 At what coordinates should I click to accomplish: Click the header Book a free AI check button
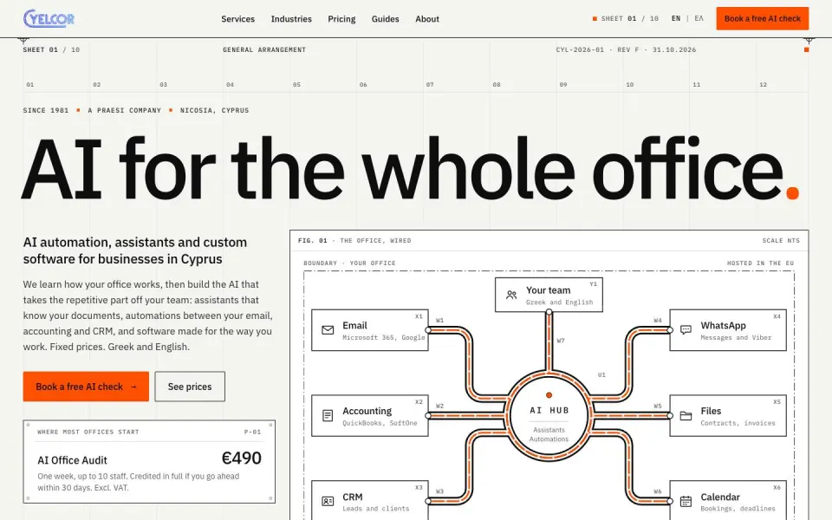pyautogui.click(x=762, y=18)
